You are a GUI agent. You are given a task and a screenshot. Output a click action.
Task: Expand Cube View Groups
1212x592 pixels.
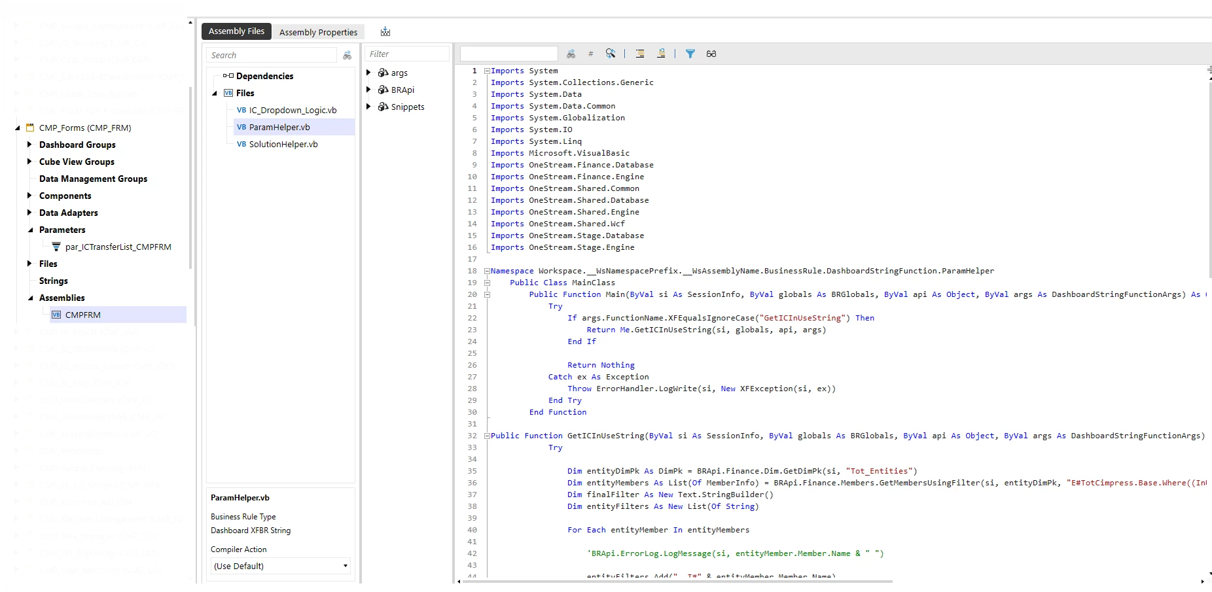tap(29, 162)
